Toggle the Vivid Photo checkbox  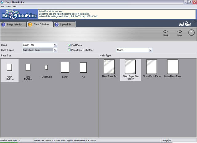tap(69, 45)
